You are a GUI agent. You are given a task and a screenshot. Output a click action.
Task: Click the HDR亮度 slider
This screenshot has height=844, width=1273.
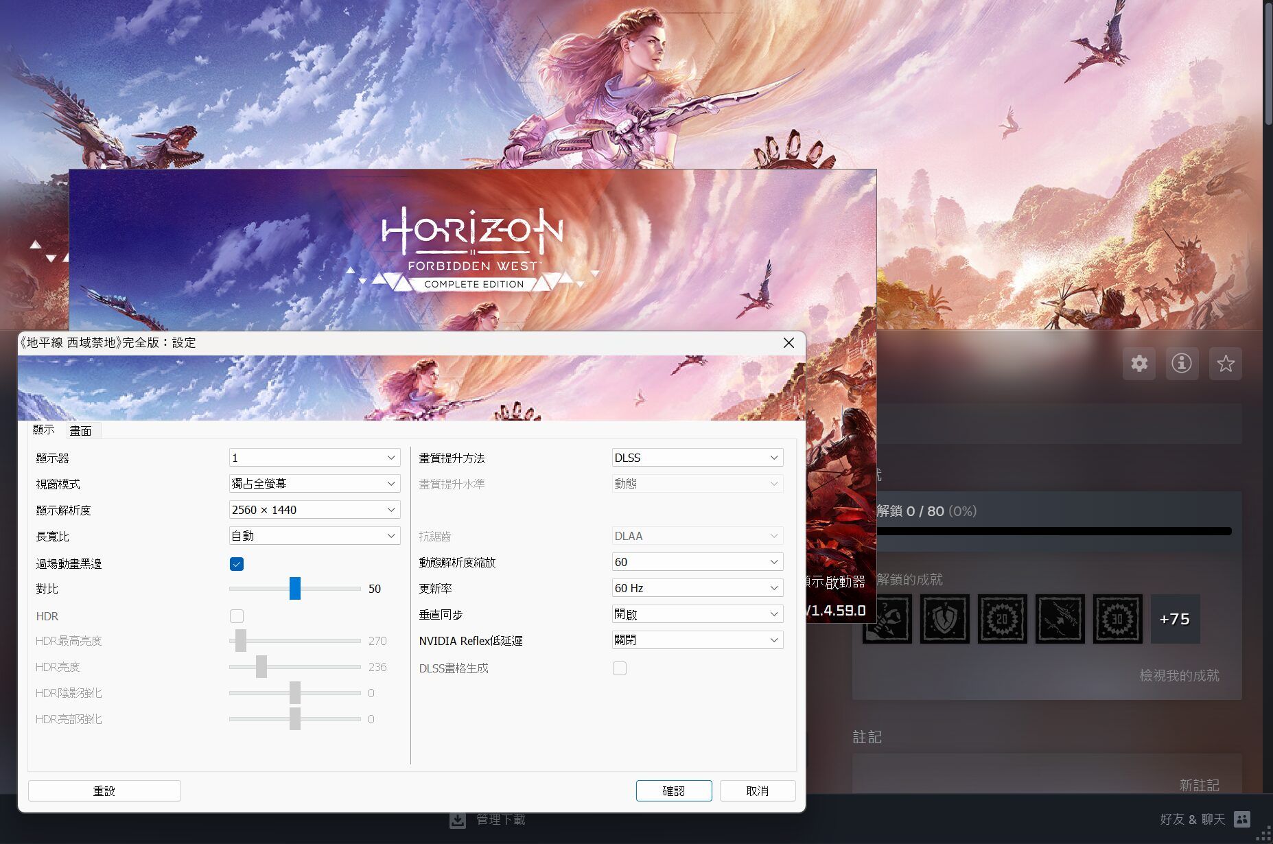(x=295, y=667)
